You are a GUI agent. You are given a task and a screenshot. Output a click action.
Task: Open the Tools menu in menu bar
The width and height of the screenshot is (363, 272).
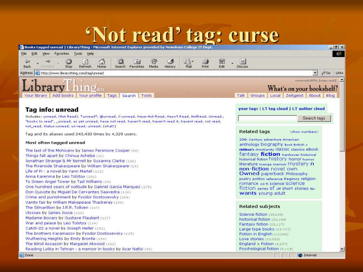[x=78, y=54]
